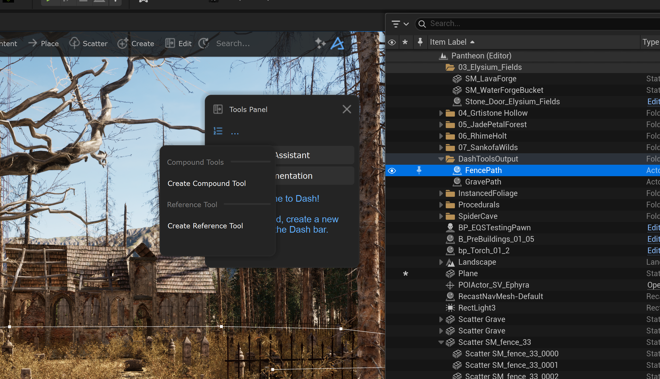Click the sparkle AI icon in Dash bar

point(320,43)
